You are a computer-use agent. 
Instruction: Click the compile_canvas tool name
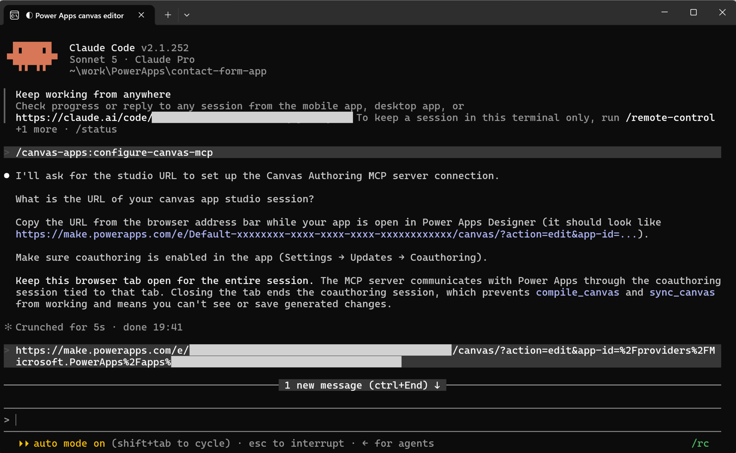click(578, 293)
